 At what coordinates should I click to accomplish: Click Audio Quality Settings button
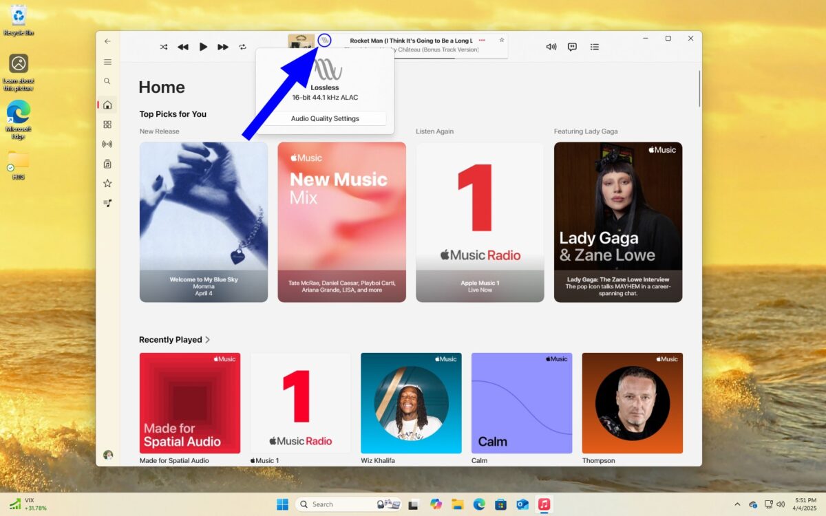point(325,118)
